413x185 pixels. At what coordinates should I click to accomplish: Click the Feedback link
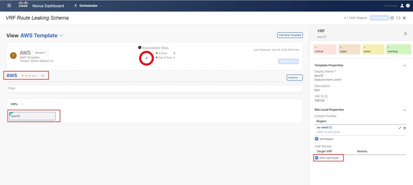coord(391,6)
